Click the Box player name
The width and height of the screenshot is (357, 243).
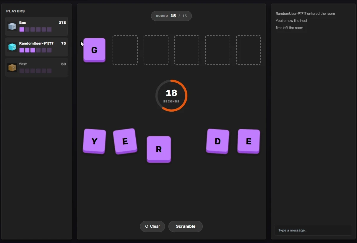22,23
